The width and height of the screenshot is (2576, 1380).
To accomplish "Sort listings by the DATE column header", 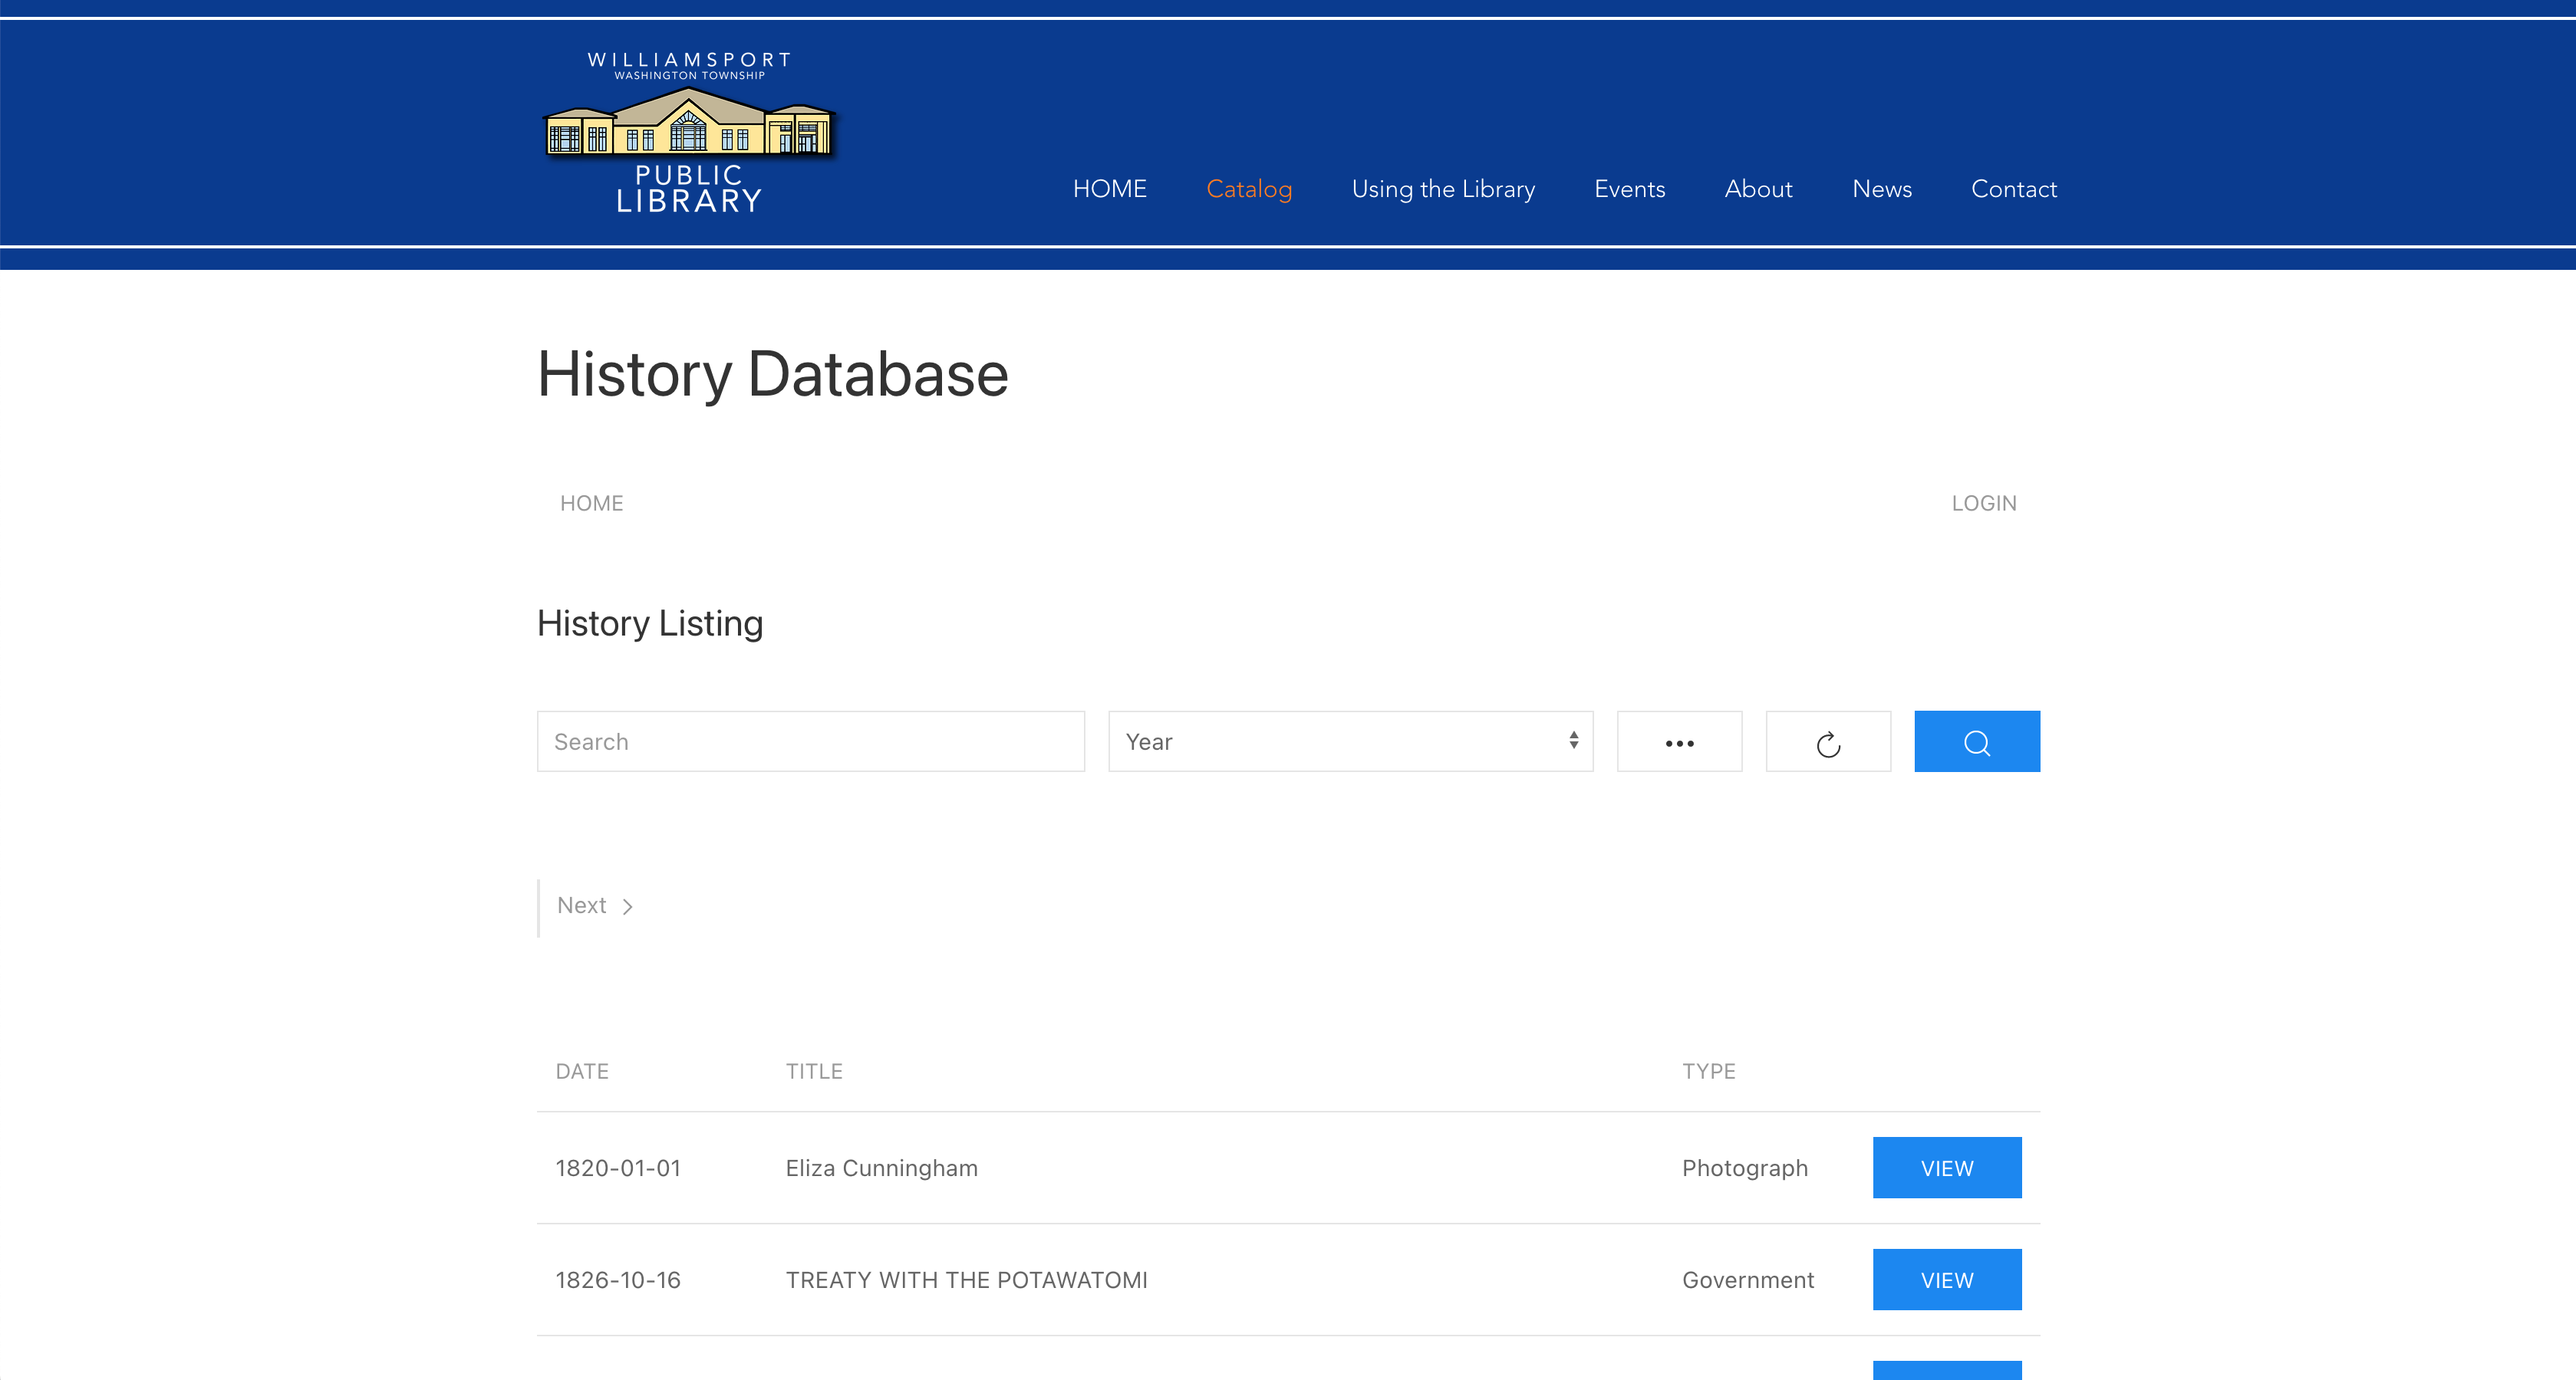I will [582, 1070].
